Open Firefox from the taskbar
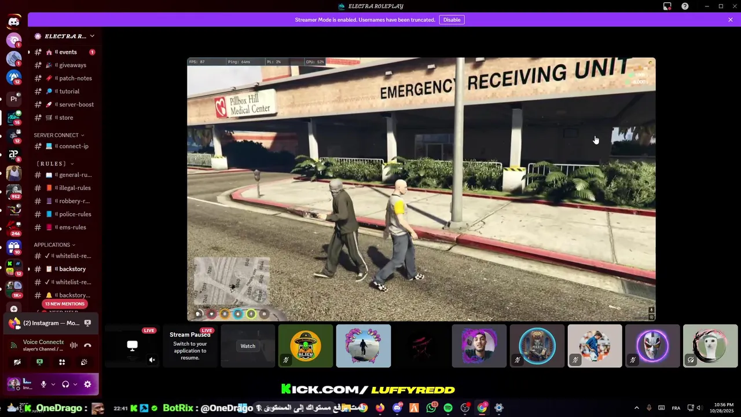The height and width of the screenshot is (417, 741). (380, 408)
